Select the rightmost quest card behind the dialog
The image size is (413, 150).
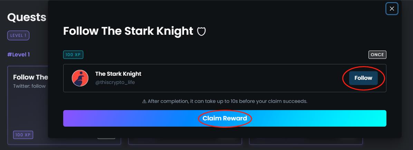tap(306, 142)
